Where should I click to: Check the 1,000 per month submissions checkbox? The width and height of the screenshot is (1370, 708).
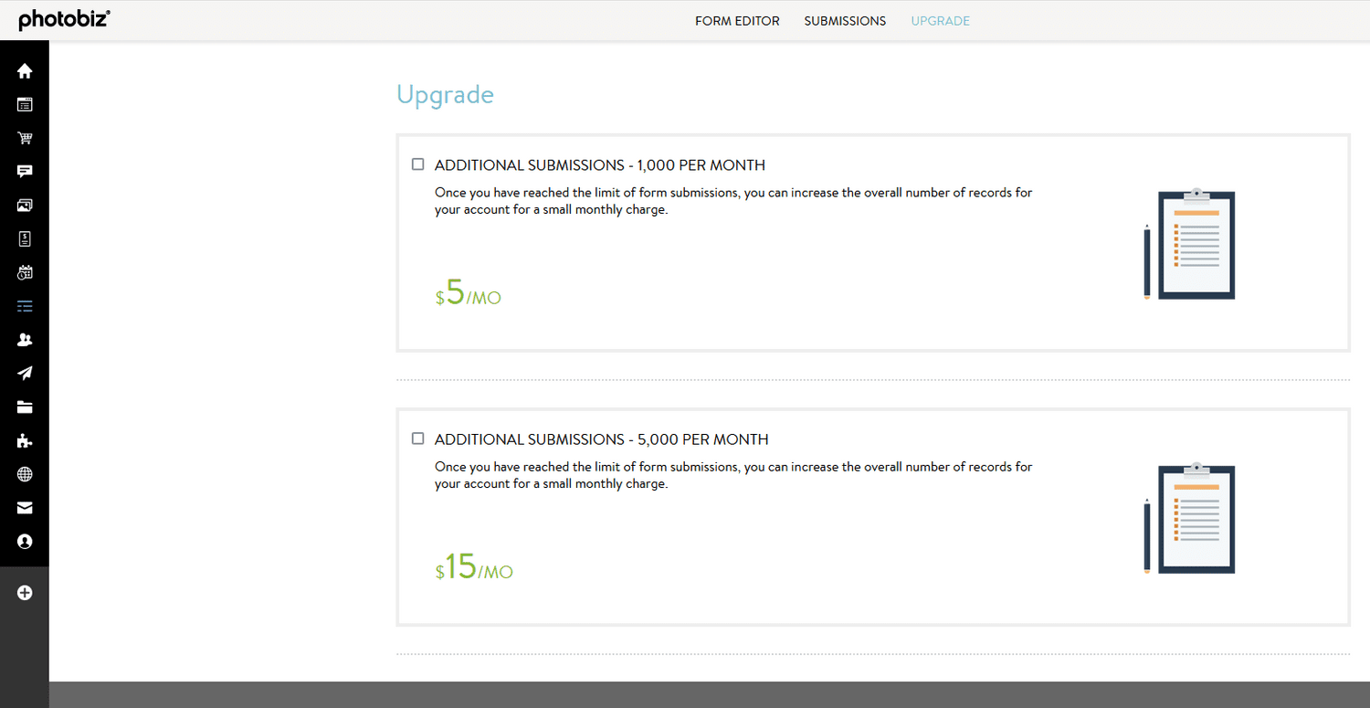[x=417, y=164]
